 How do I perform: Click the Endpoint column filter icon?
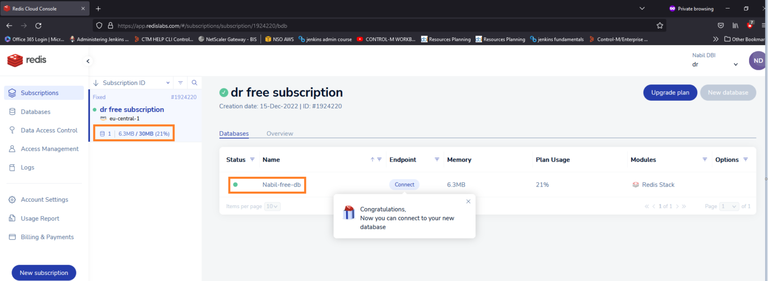coord(437,160)
